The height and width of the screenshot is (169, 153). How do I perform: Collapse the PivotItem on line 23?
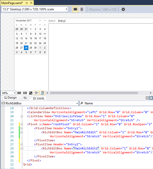pos(22,128)
